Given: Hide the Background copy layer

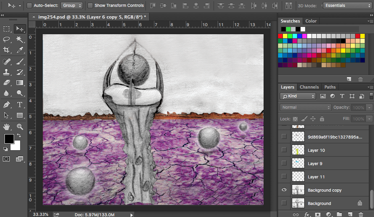Looking at the screenshot, I should (284, 190).
